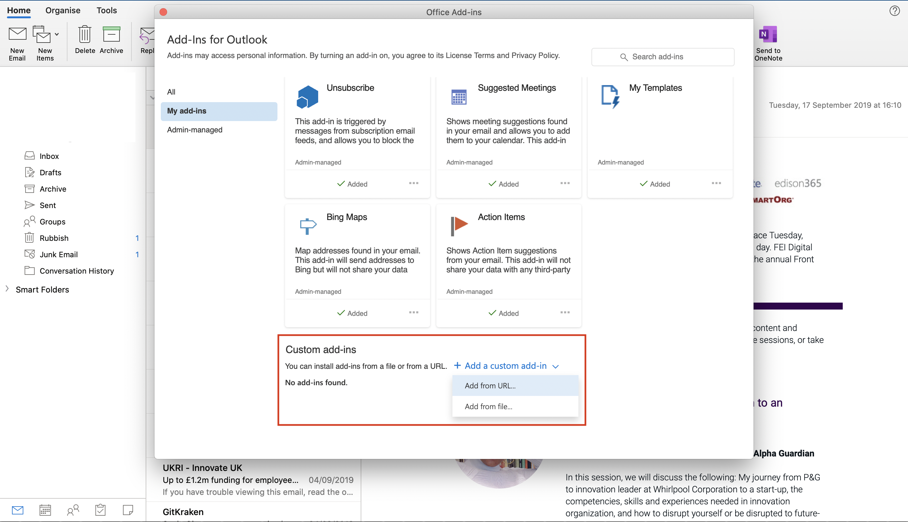Open Tasks view from the bottom bar
The width and height of the screenshot is (908, 522).
tap(100, 510)
